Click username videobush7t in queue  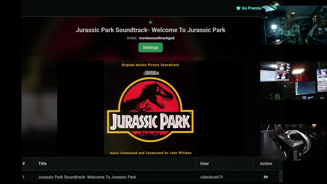pyautogui.click(x=211, y=177)
